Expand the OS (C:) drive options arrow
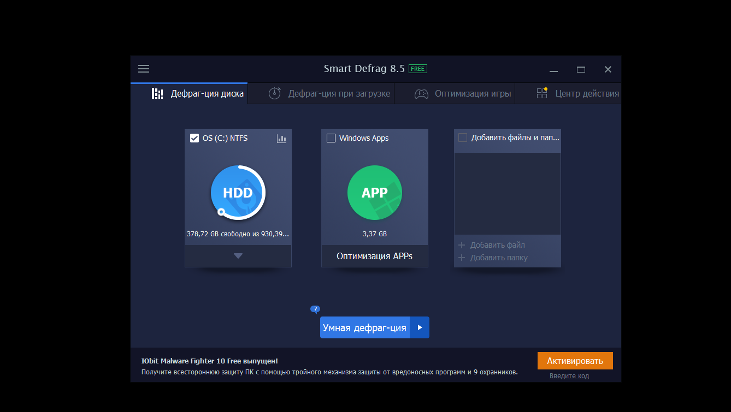The width and height of the screenshot is (731, 412). (x=238, y=256)
